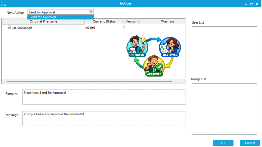
Task: Open the Next Action dropdown arrow
Action: 91,12
